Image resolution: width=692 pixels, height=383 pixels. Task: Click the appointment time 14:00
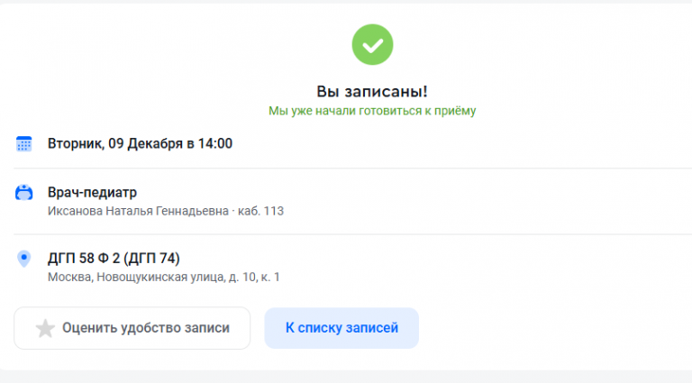click(x=215, y=144)
